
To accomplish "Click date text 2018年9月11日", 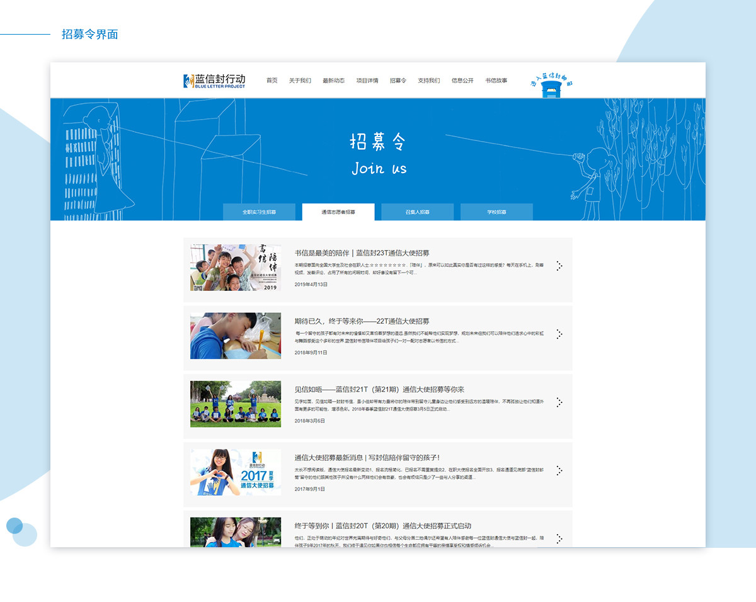I will (311, 353).
